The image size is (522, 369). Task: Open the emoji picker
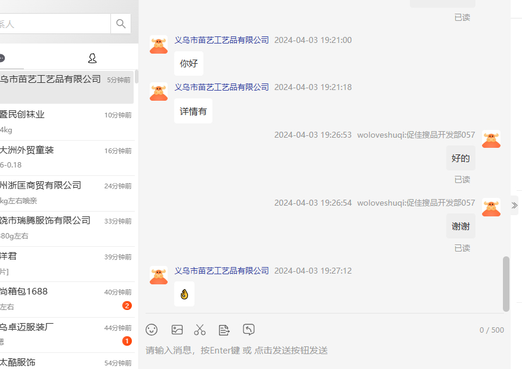pyautogui.click(x=152, y=330)
